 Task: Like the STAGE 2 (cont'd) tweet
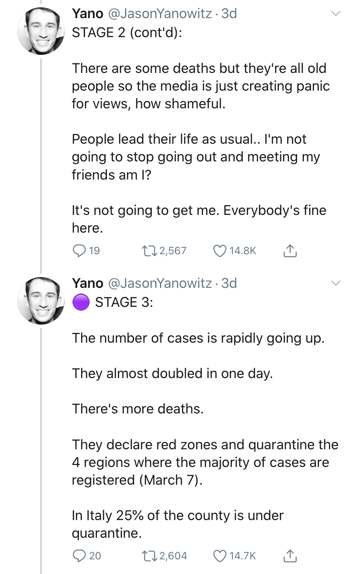click(x=221, y=250)
